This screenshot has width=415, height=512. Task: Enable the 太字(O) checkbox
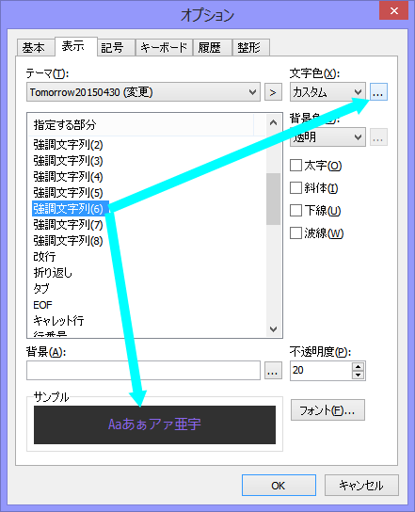[x=295, y=166]
